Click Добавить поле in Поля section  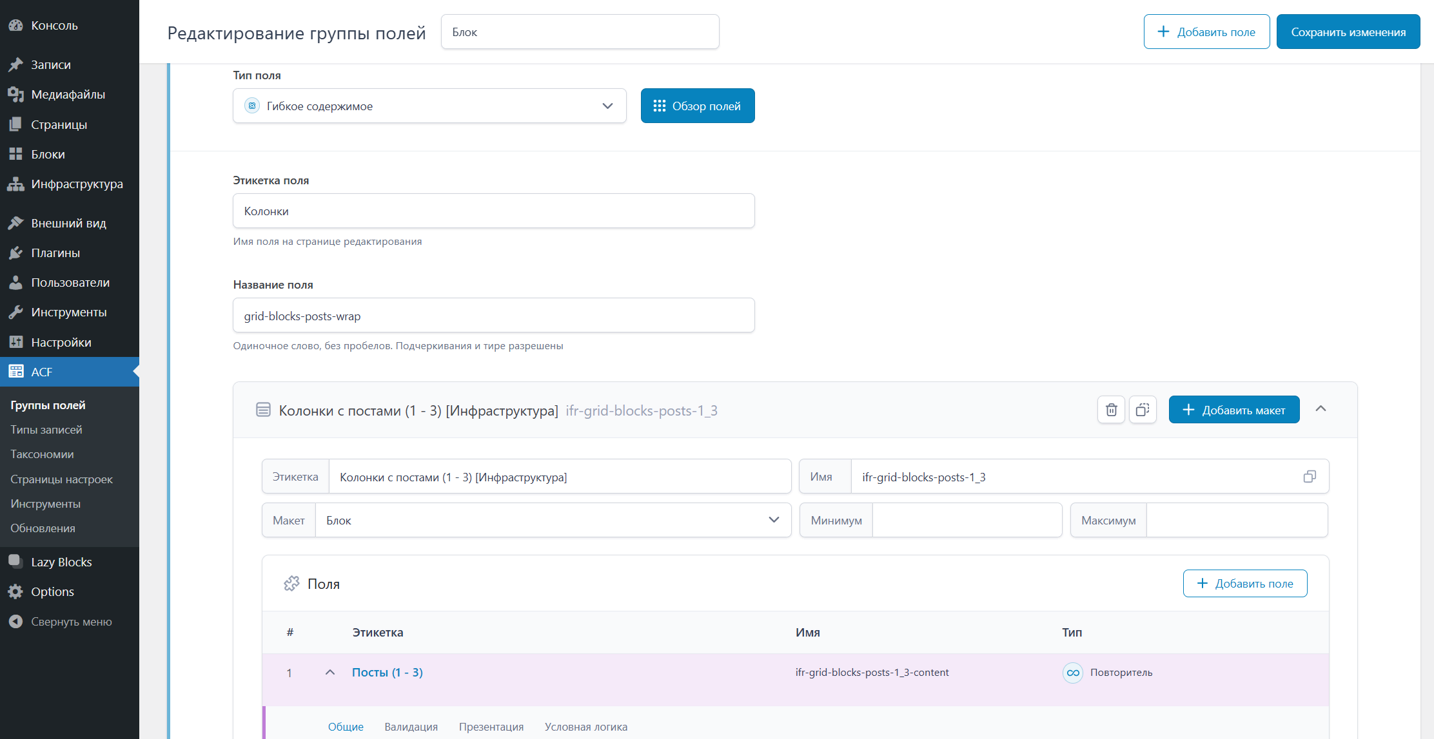1245,583
